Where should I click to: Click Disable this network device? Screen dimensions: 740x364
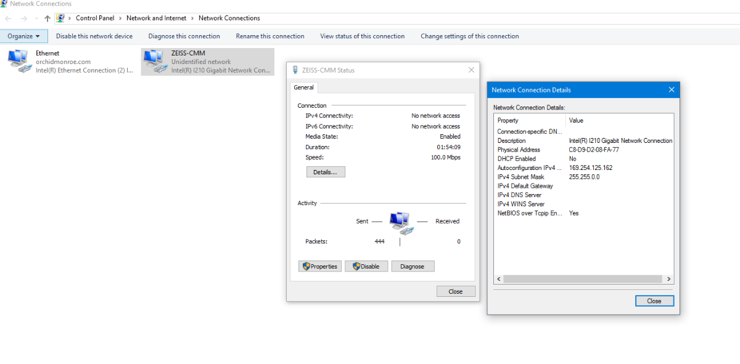[x=94, y=36]
